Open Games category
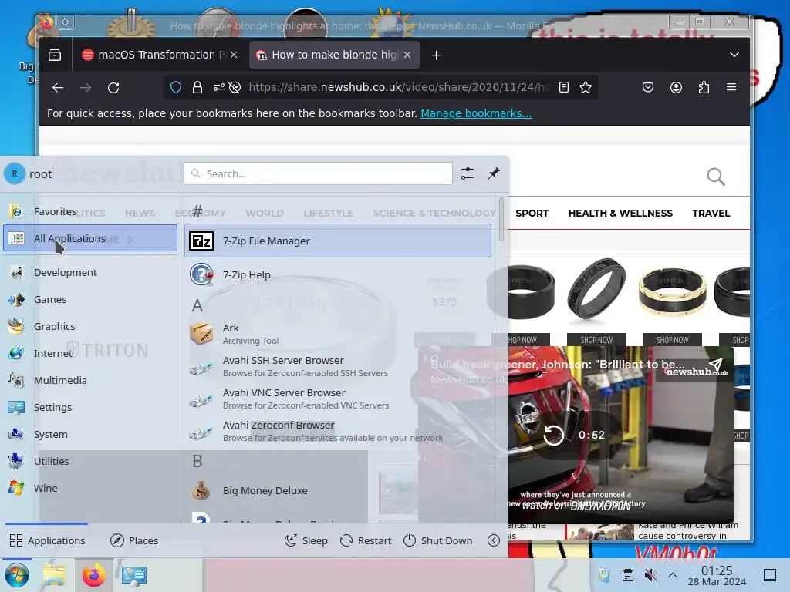Viewport: 790px width, 592px height. pyautogui.click(x=90, y=300)
